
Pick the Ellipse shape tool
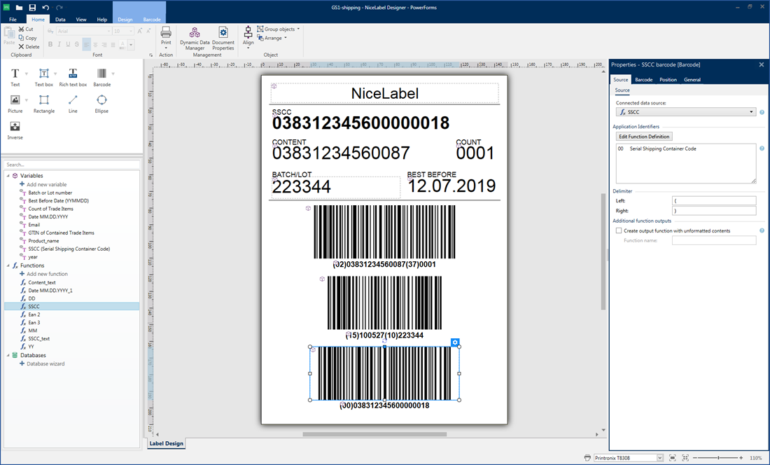[101, 103]
